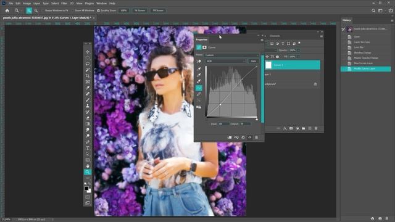Select the Healing Brush tool
395x222 pixels.
click(x=88, y=94)
